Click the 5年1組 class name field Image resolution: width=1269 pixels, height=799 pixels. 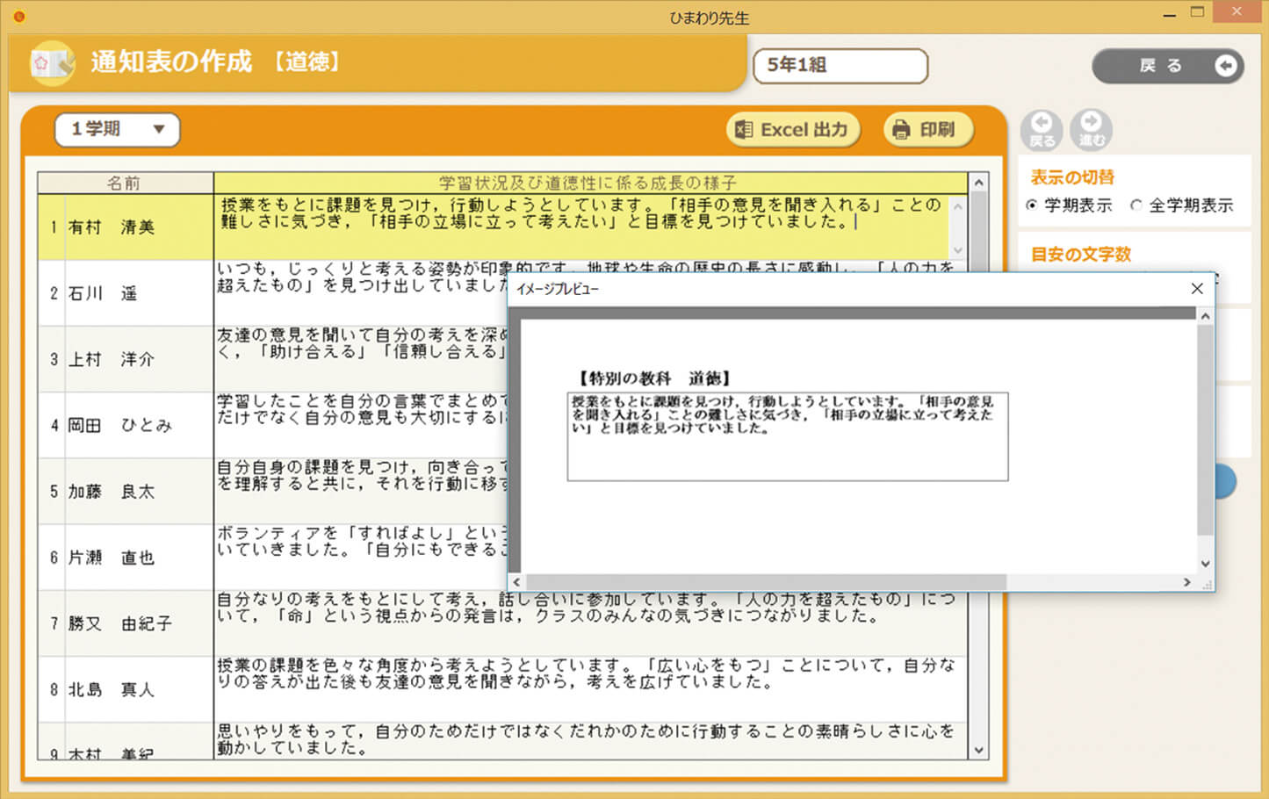839,65
